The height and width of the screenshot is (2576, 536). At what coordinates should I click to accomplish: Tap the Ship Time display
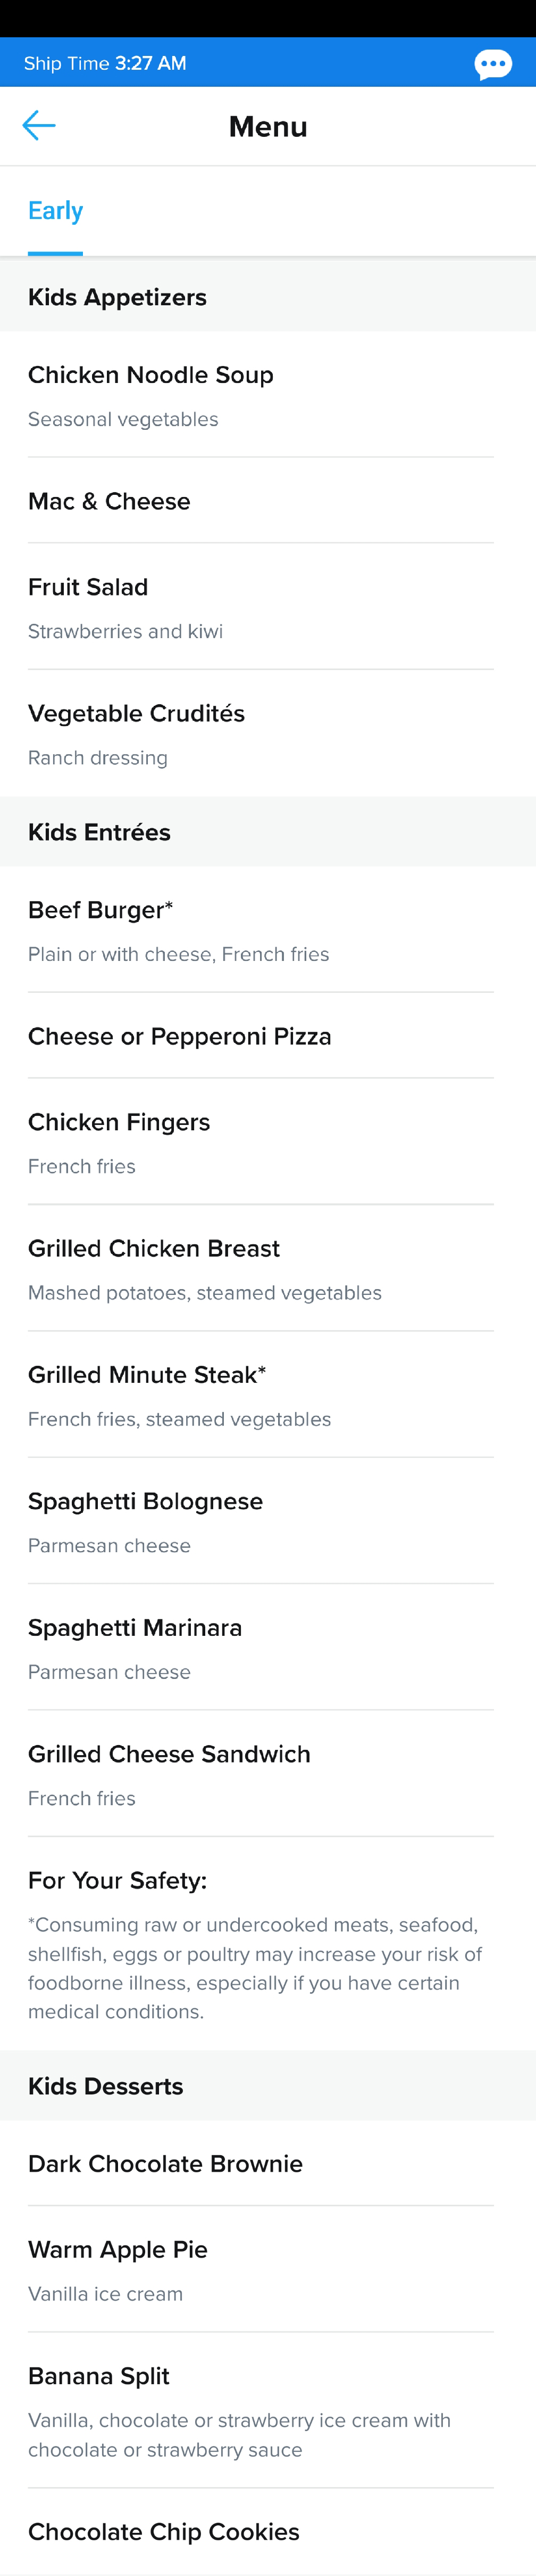(105, 63)
